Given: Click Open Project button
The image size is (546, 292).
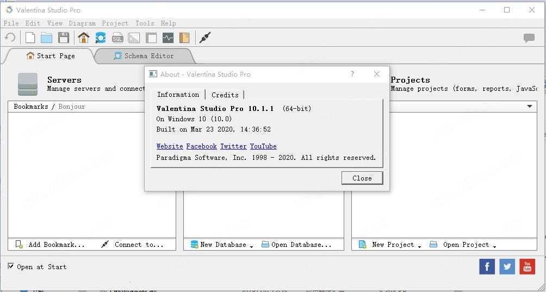Looking at the screenshot, I should [460, 244].
